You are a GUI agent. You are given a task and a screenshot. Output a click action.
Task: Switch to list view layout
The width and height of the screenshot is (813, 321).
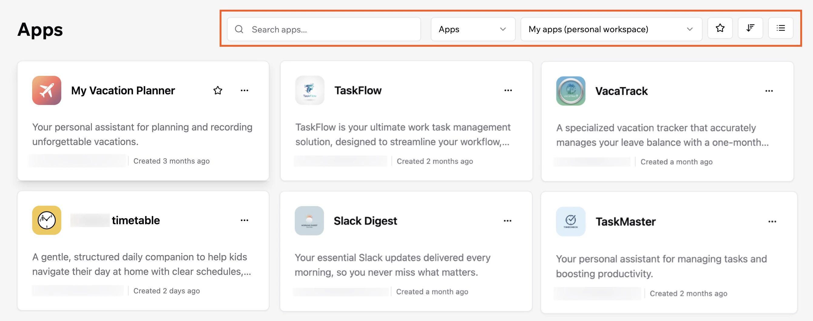(x=781, y=28)
